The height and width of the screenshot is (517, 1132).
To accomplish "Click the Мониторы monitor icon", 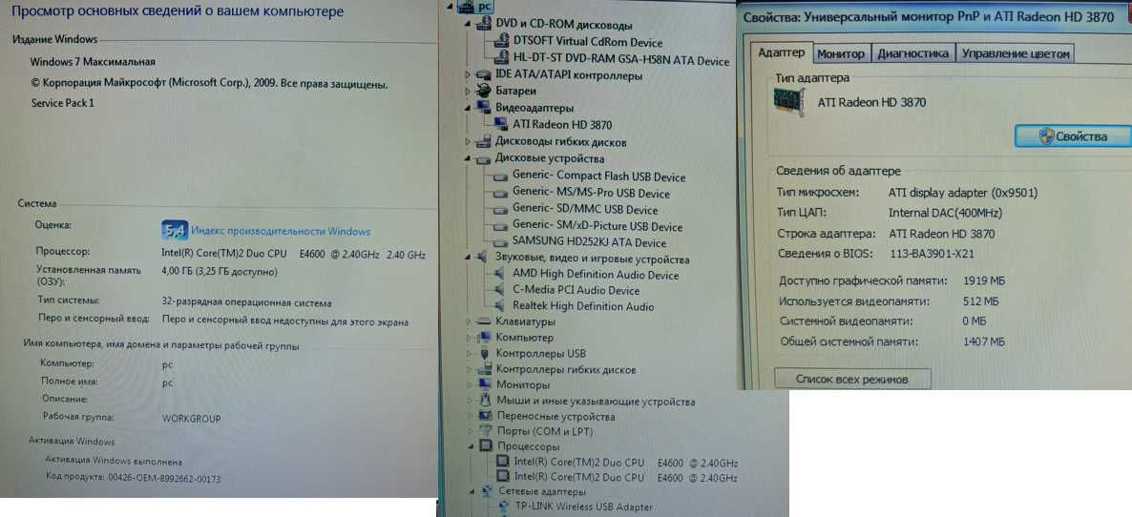I will click(x=483, y=385).
